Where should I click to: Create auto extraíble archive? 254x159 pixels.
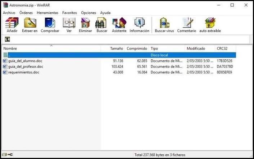(x=210, y=25)
